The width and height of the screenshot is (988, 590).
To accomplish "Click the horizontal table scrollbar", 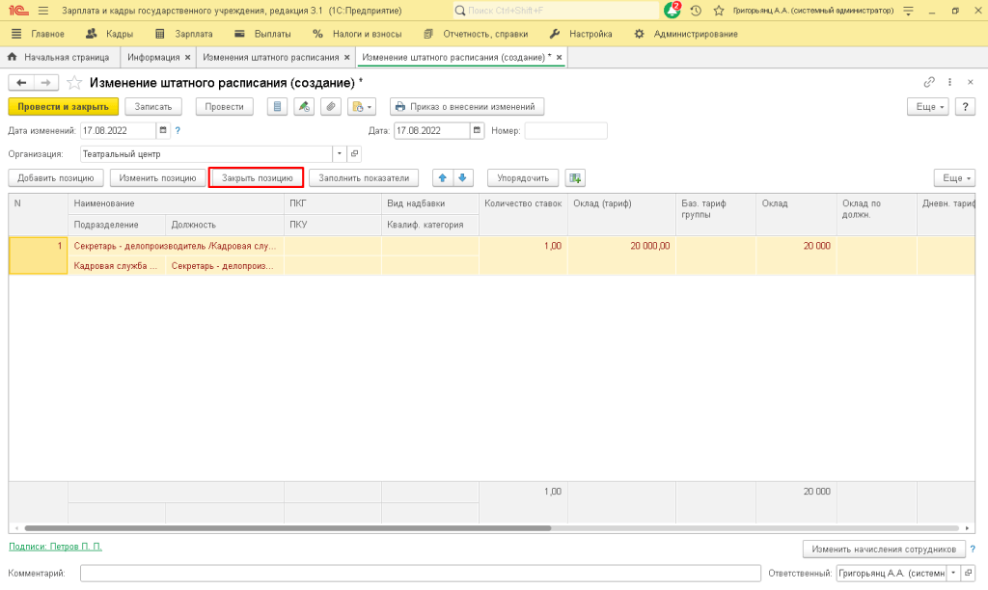I will click(x=289, y=528).
